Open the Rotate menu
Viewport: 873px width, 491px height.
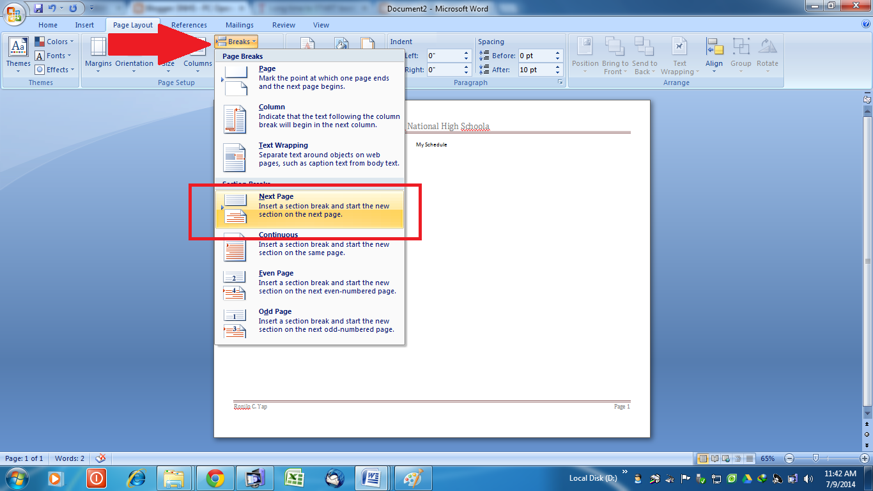pyautogui.click(x=768, y=56)
